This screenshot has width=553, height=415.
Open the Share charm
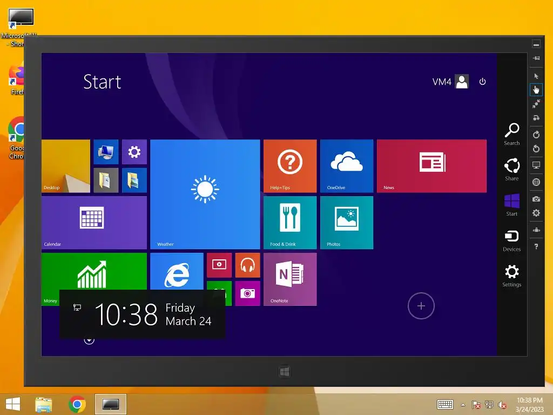click(512, 169)
